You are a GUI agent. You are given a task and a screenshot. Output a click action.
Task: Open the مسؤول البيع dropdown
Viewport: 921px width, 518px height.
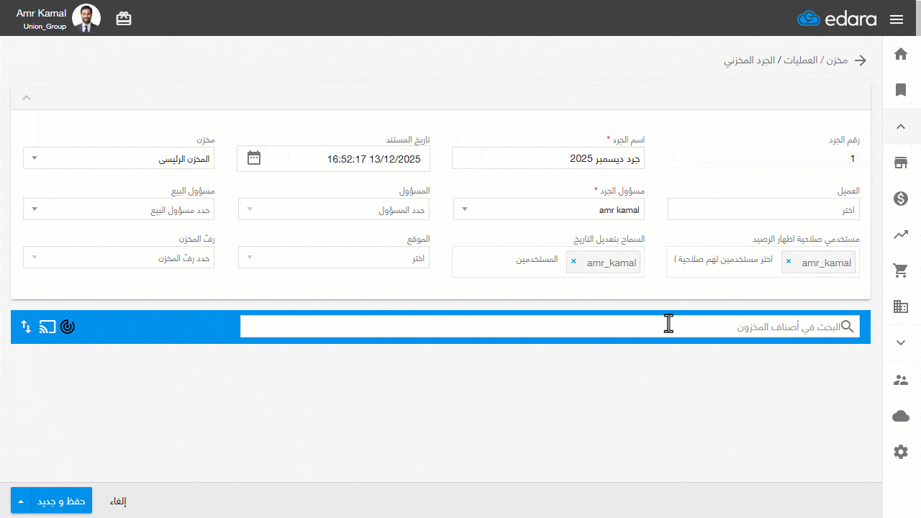point(119,209)
